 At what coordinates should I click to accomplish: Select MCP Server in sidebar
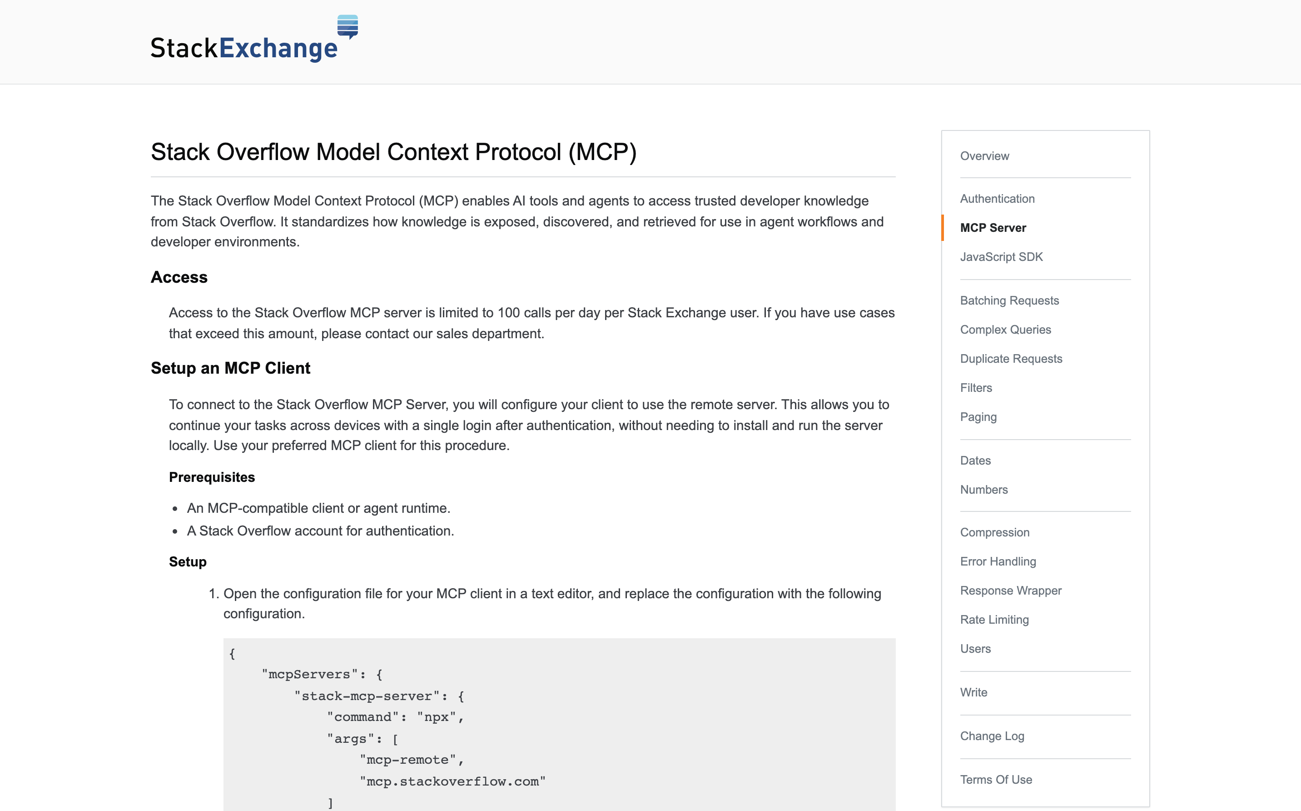pyautogui.click(x=993, y=228)
